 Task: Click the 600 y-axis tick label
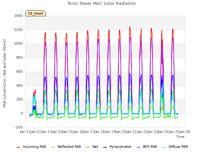point(19,71)
